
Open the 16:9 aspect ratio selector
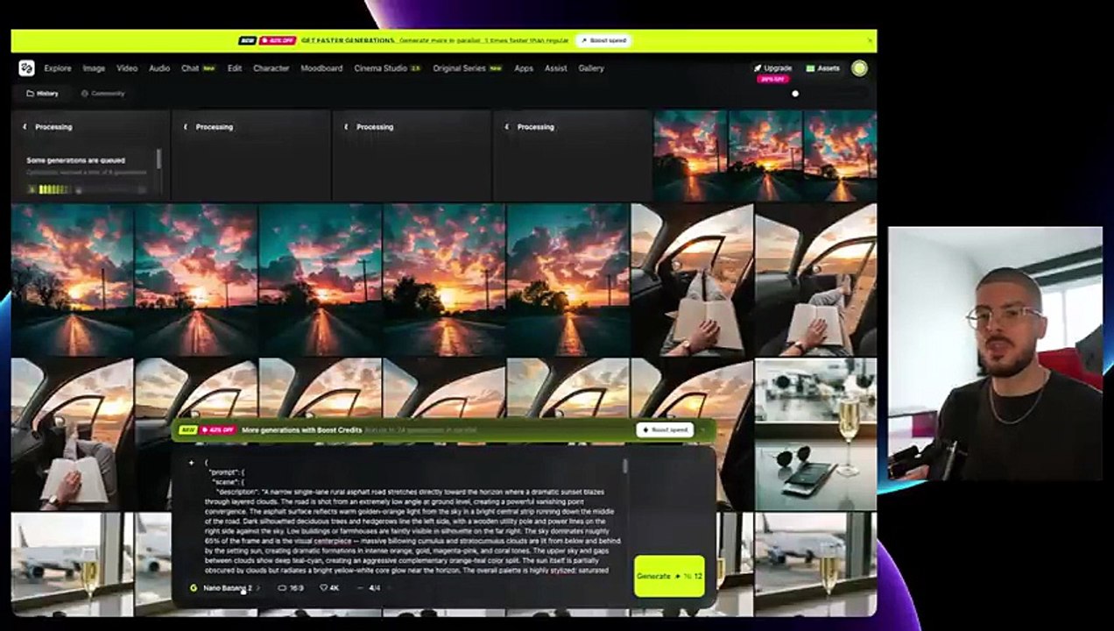pyautogui.click(x=291, y=588)
